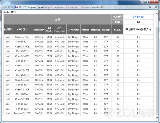Click 8MB cache value in i7-3770S row
The height and width of the screenshot is (123, 160).
coord(49,37)
